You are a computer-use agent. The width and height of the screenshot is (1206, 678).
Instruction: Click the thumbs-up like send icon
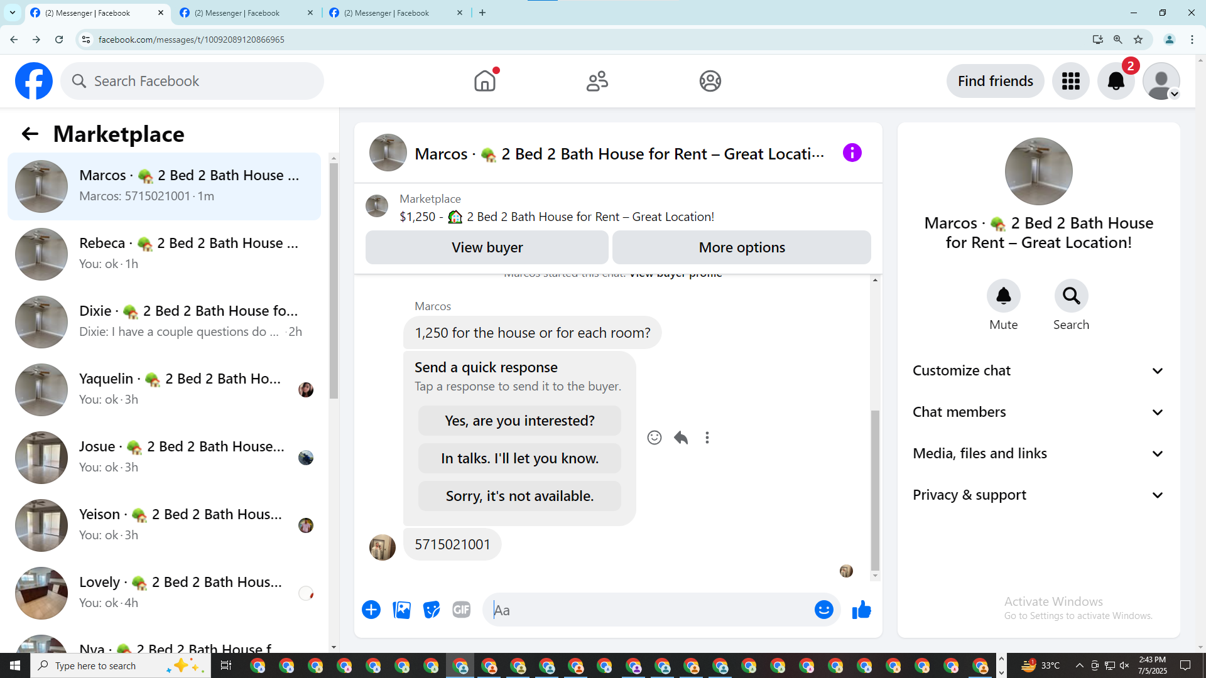tap(861, 610)
